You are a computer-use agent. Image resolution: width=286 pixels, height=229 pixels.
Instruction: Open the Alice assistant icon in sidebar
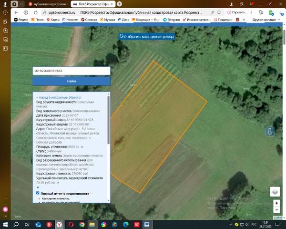[x=5, y=209]
